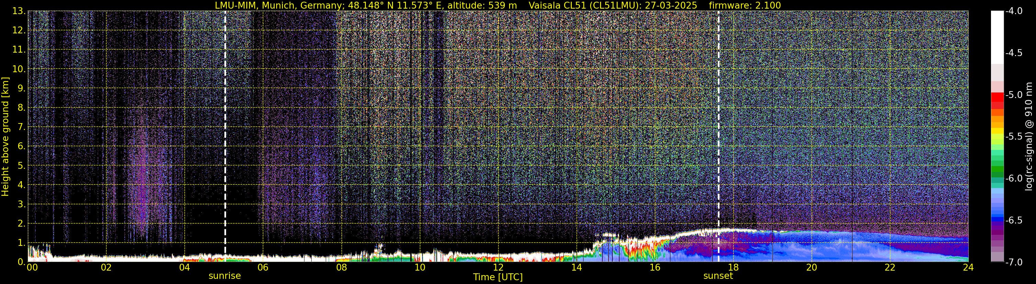Screen dimensions: 1036x284
Task: Click the height axis tick '4.'
Action: (x=22, y=185)
